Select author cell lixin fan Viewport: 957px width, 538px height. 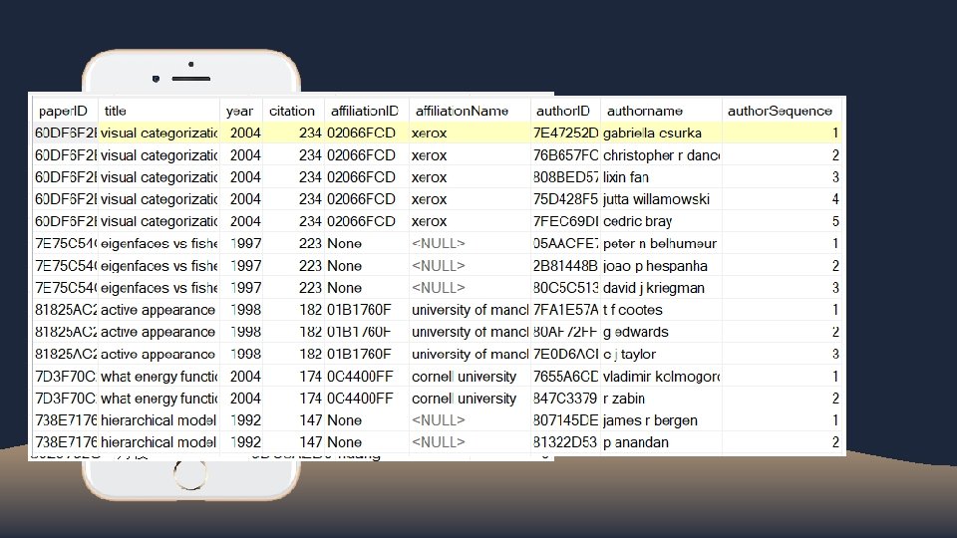(x=661, y=177)
